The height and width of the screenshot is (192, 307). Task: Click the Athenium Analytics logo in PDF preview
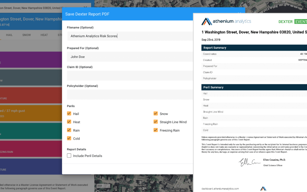226,21
